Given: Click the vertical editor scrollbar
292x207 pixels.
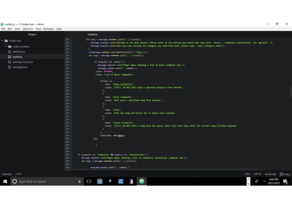Looking at the screenshot, I should (291, 91).
